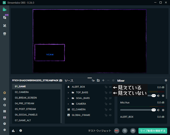
Task: Open the dashboard clock icon in sidebar
Action: pos(5,99)
